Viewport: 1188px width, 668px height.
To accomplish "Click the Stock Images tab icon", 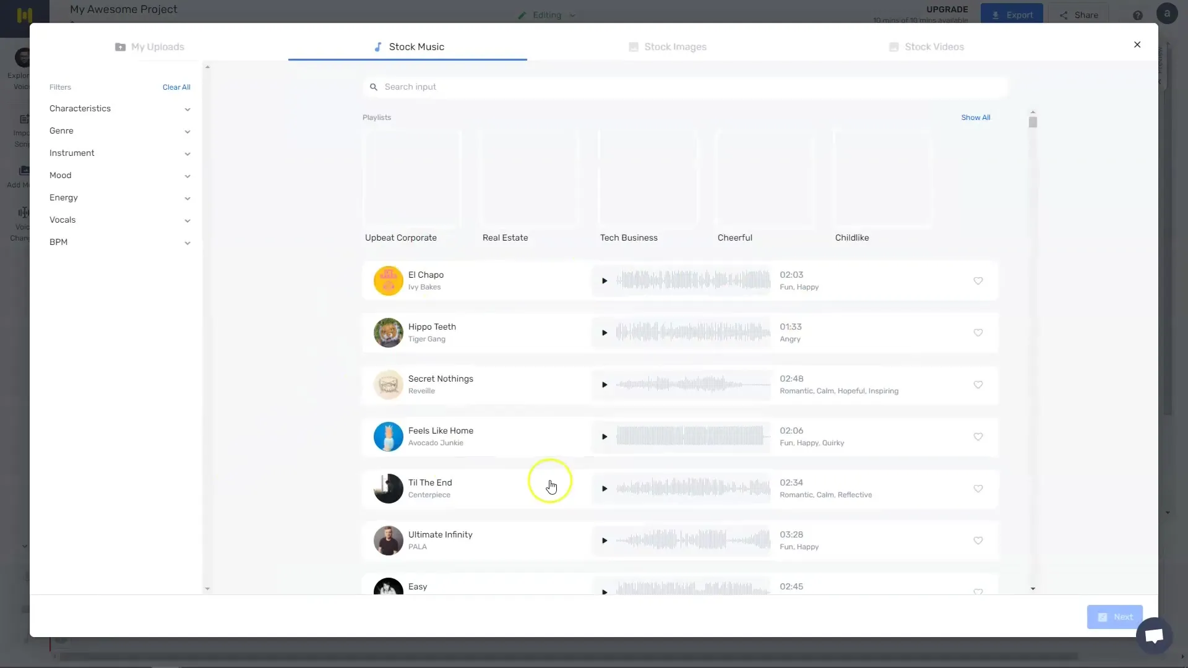I will coord(634,46).
